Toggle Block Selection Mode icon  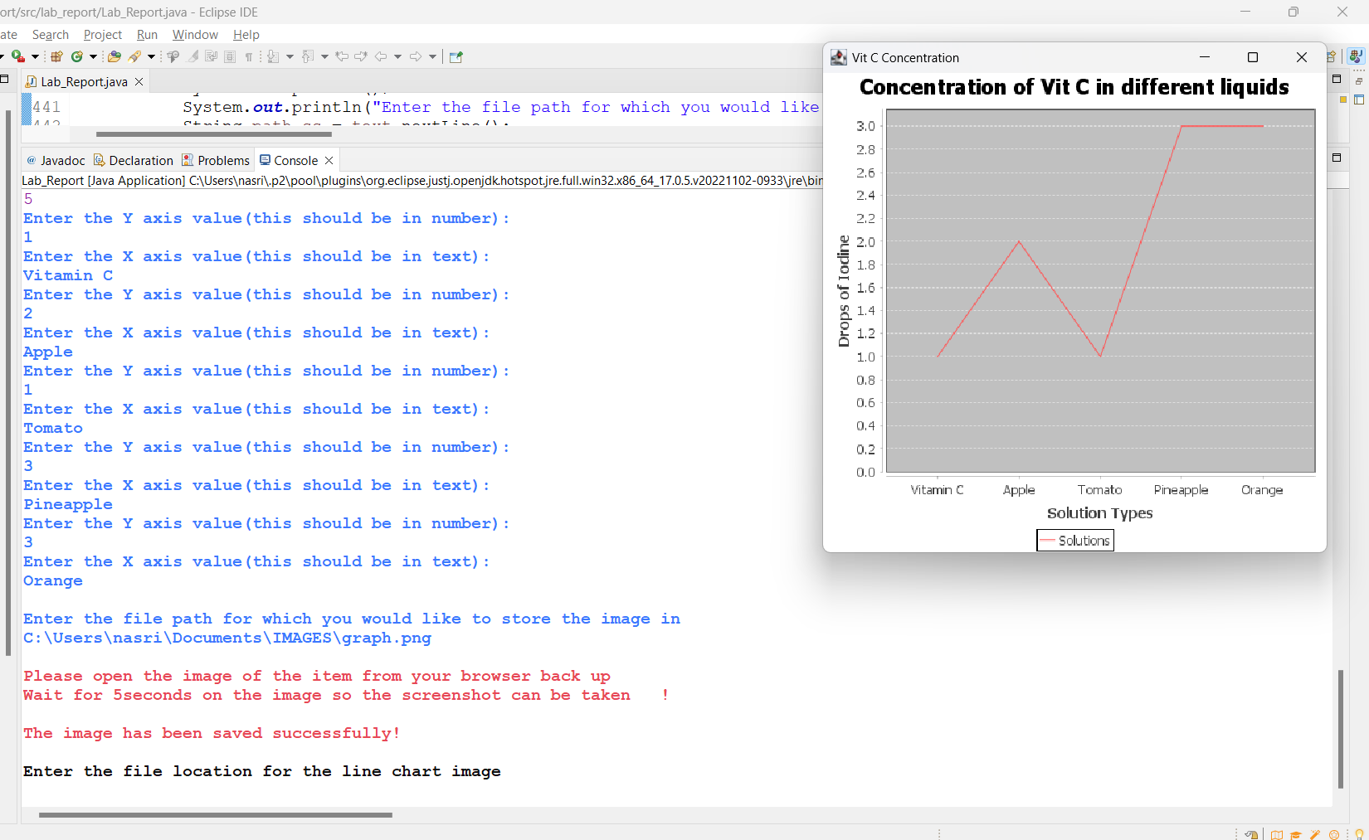pyautogui.click(x=231, y=56)
